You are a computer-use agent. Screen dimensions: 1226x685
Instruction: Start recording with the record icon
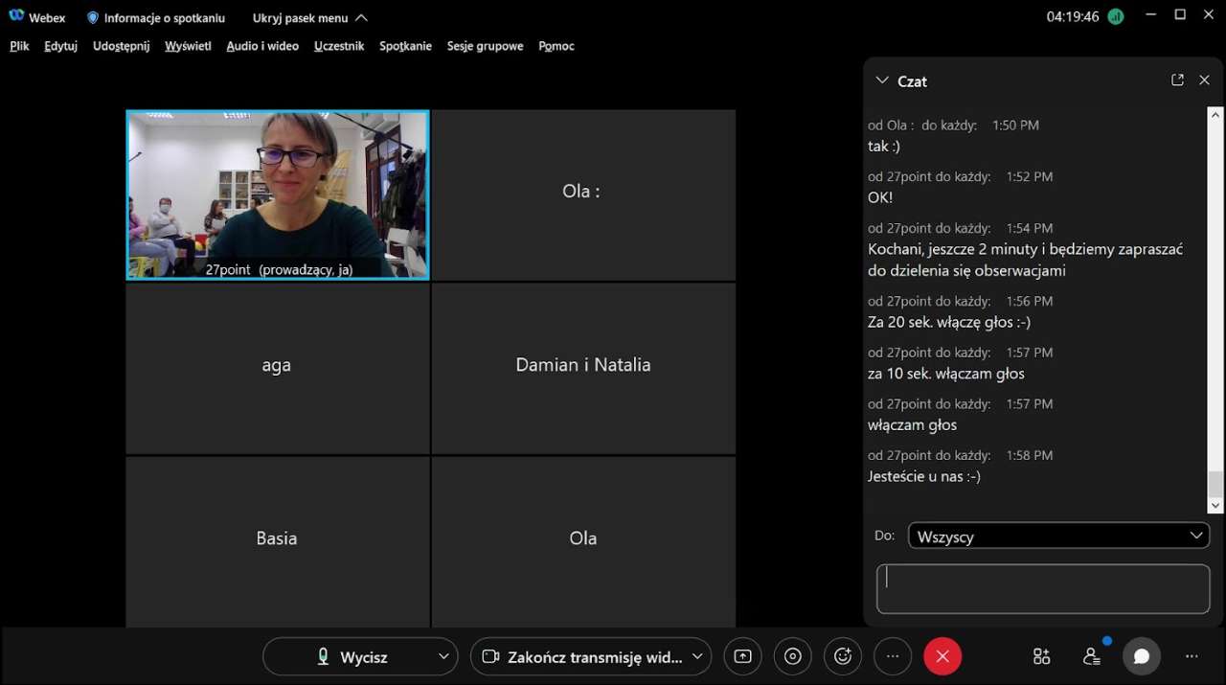(792, 656)
